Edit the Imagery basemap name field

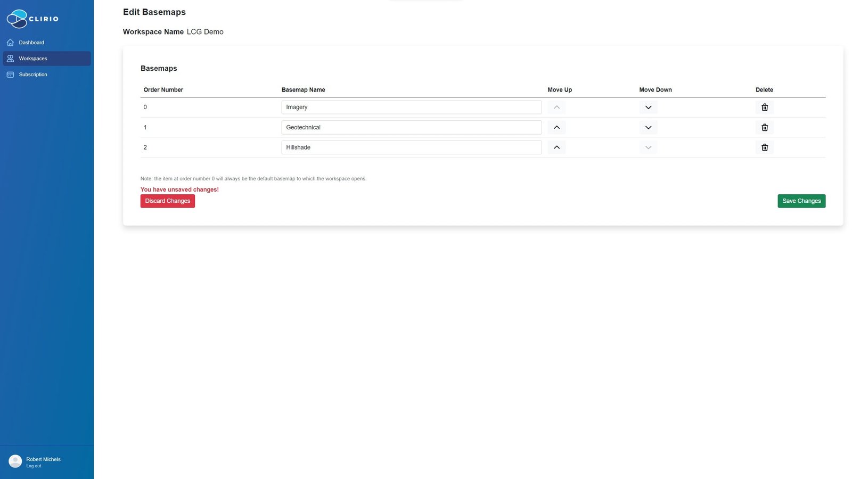(412, 108)
